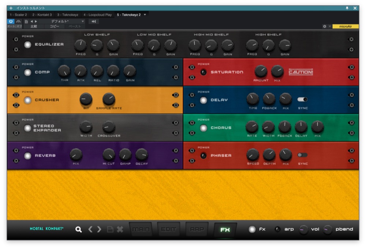
Task: Go to the next preset arrow
Action: (x=99, y=229)
